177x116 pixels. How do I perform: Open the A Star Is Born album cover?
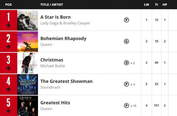[28, 20]
